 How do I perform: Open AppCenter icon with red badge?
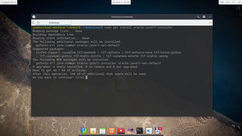coord(158,131)
